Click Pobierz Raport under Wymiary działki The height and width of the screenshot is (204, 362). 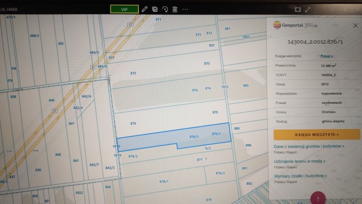click(286, 182)
